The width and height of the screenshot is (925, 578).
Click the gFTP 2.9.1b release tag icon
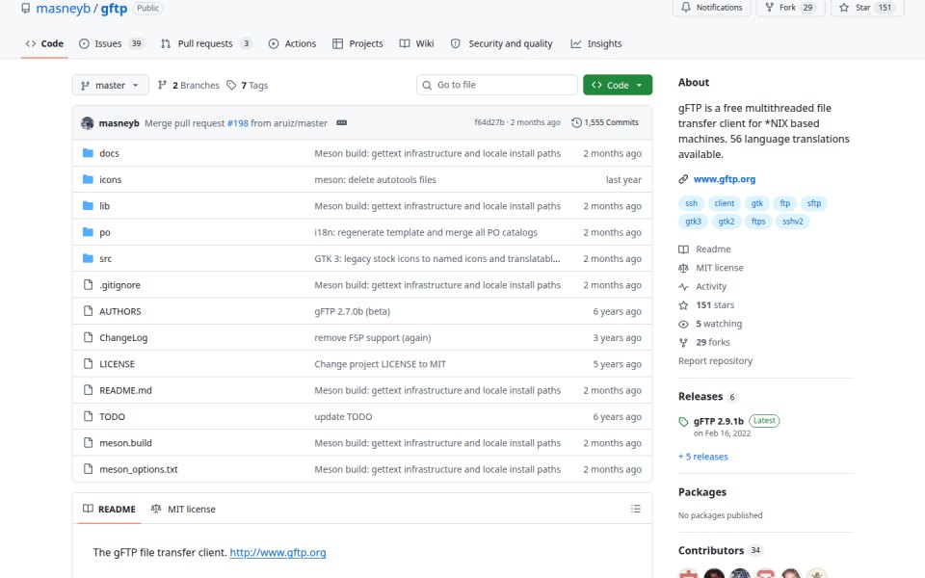(x=683, y=422)
